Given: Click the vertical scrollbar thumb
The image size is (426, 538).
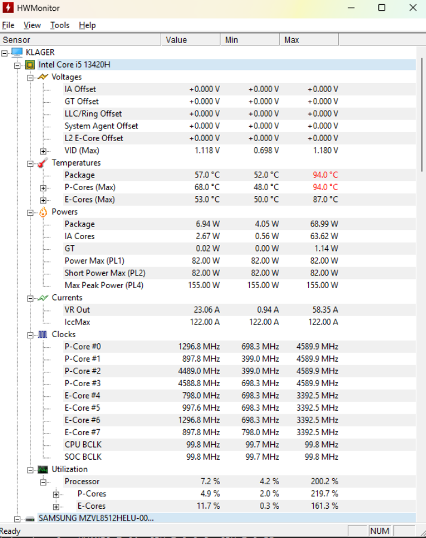Looking at the screenshot, I should pyautogui.click(x=422, y=115).
